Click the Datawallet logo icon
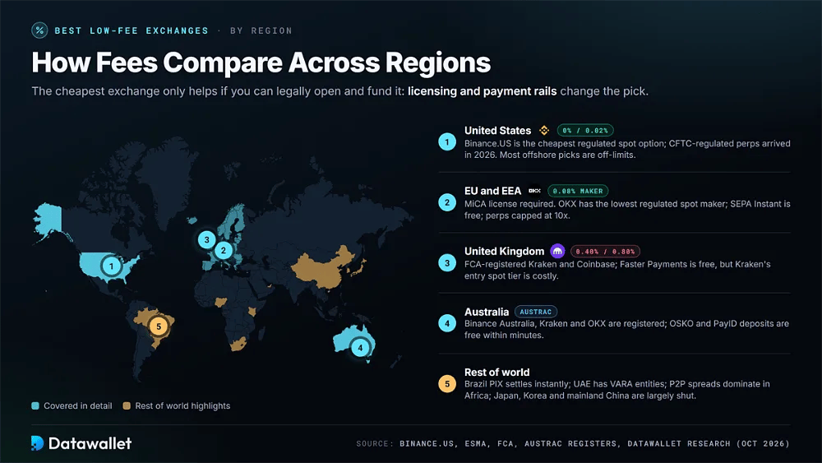822x463 pixels. pyautogui.click(x=37, y=443)
